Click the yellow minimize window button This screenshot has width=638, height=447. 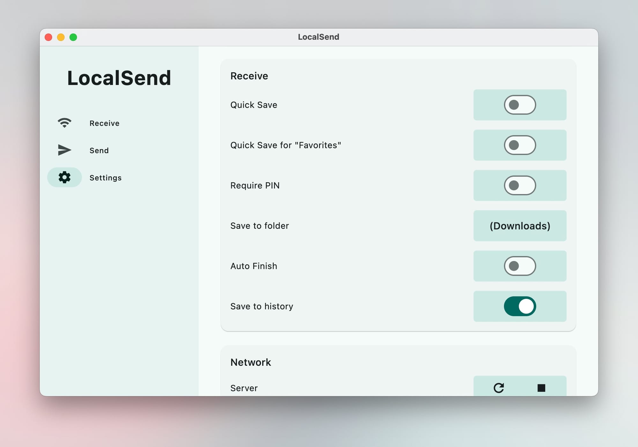click(61, 37)
